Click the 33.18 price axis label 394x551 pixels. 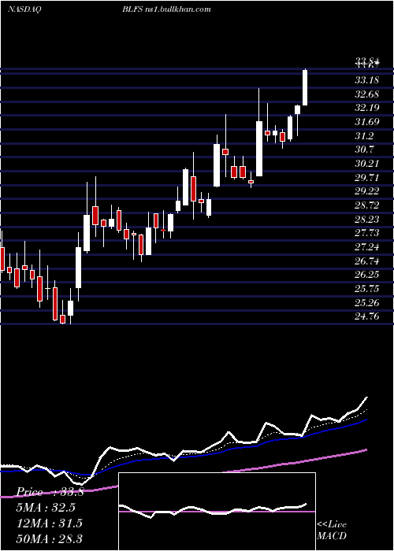367,80
